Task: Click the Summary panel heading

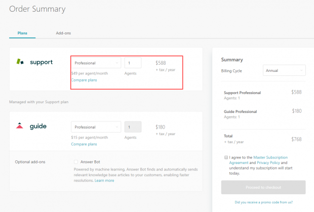Action: tap(232, 60)
